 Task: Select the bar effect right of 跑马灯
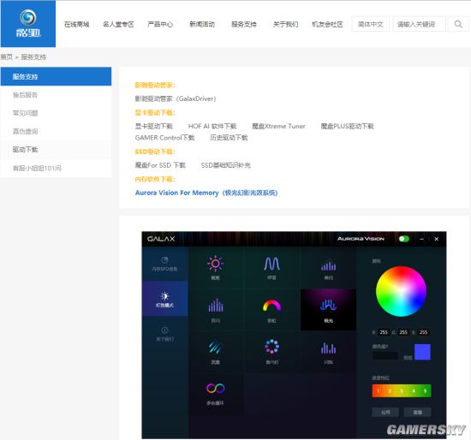pos(328,352)
